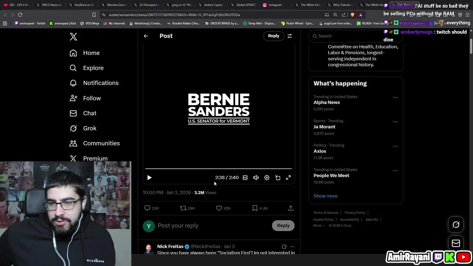
Task: Open the Cookie Policy link
Action: tap(323, 219)
